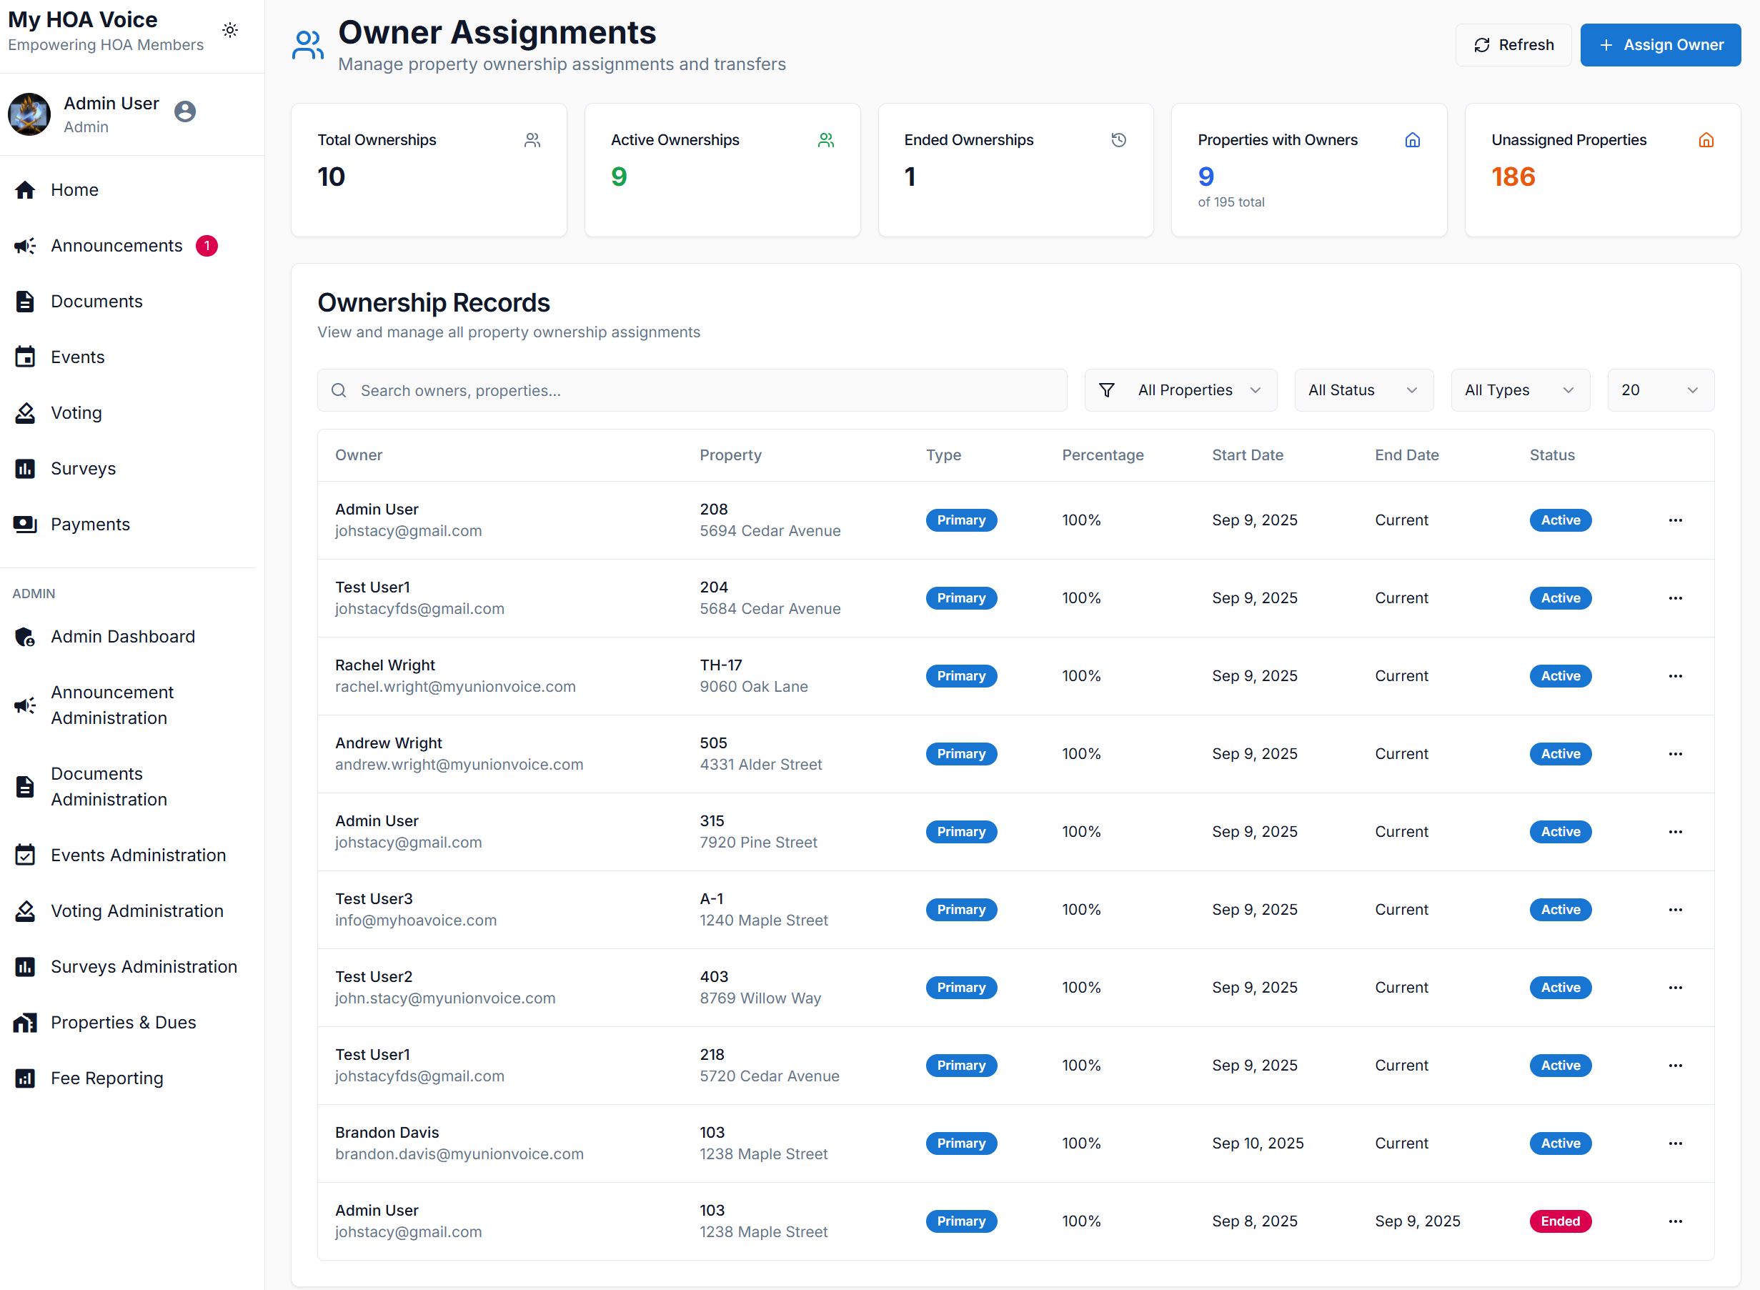The height and width of the screenshot is (1290, 1760).
Task: Click the 9060 Oak Lane address
Action: 753,688
